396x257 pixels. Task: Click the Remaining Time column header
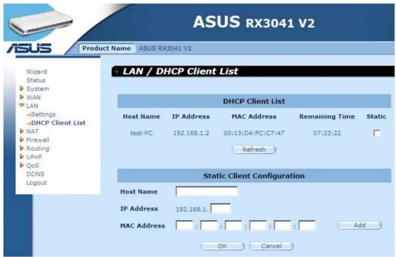[x=327, y=116]
